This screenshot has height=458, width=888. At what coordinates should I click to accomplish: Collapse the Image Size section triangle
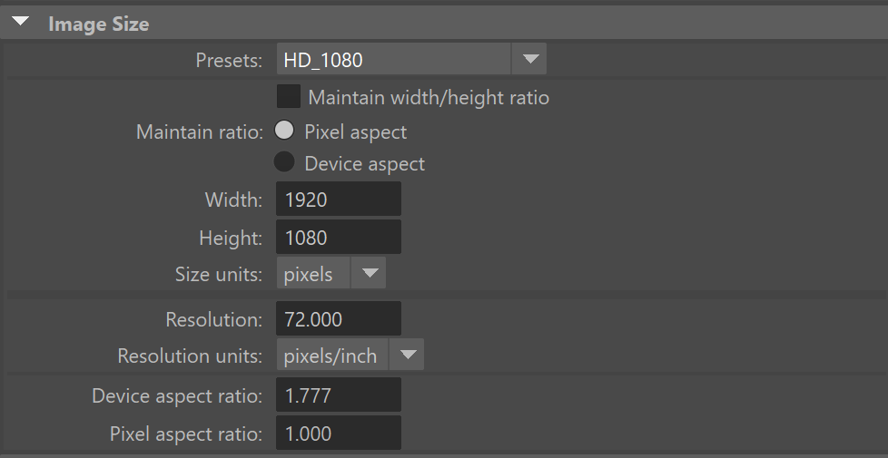click(x=20, y=22)
